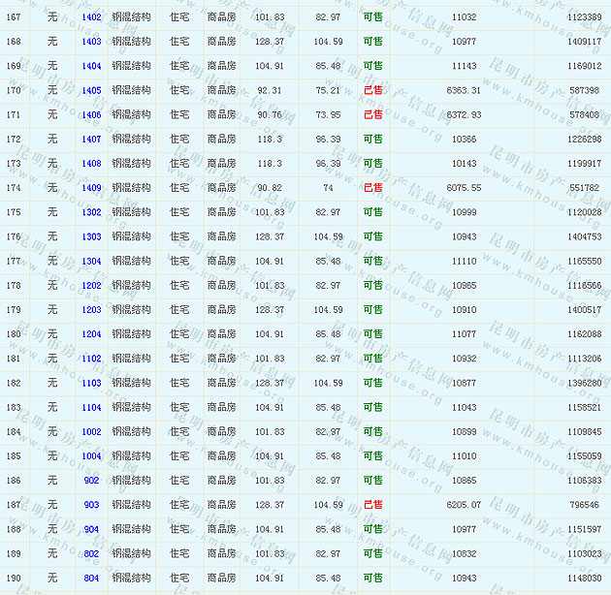Open room 903 link
This screenshot has width=611, height=595.
click(x=91, y=505)
